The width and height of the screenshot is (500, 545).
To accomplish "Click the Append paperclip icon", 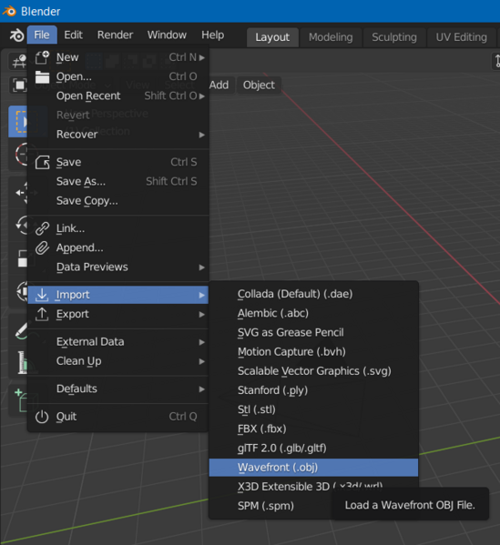I will coord(42,248).
